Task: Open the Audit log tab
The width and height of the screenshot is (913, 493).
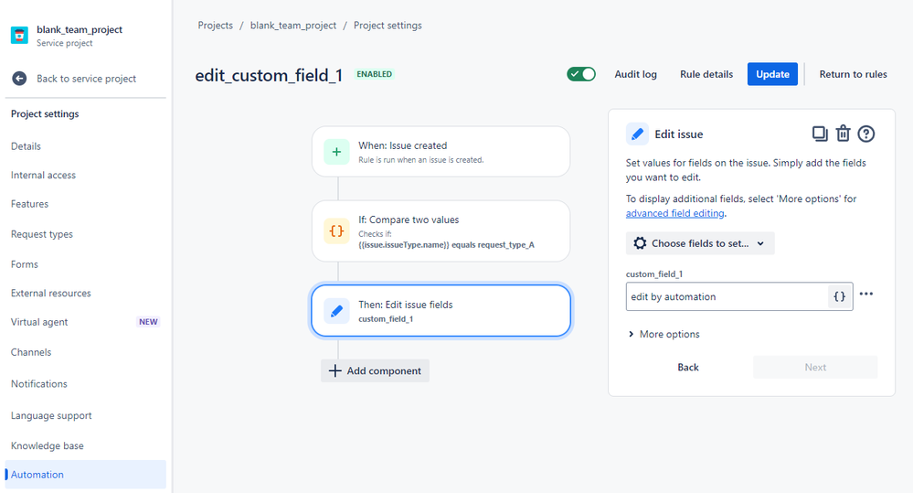Action: [x=635, y=74]
